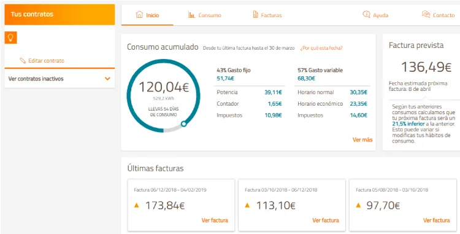Image resolution: width=460 pixels, height=234 pixels.
Task: Click the 120,04€ accumulated amount
Action: coord(164,87)
